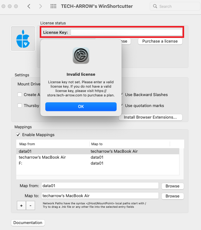Viewport: 201px width, 230px height.
Task: Click the System Preferences gear icon in dialog
Action: click(81, 55)
